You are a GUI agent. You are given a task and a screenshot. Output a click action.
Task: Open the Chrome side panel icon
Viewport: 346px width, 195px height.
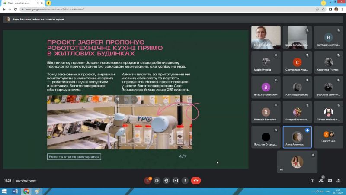[330, 10]
